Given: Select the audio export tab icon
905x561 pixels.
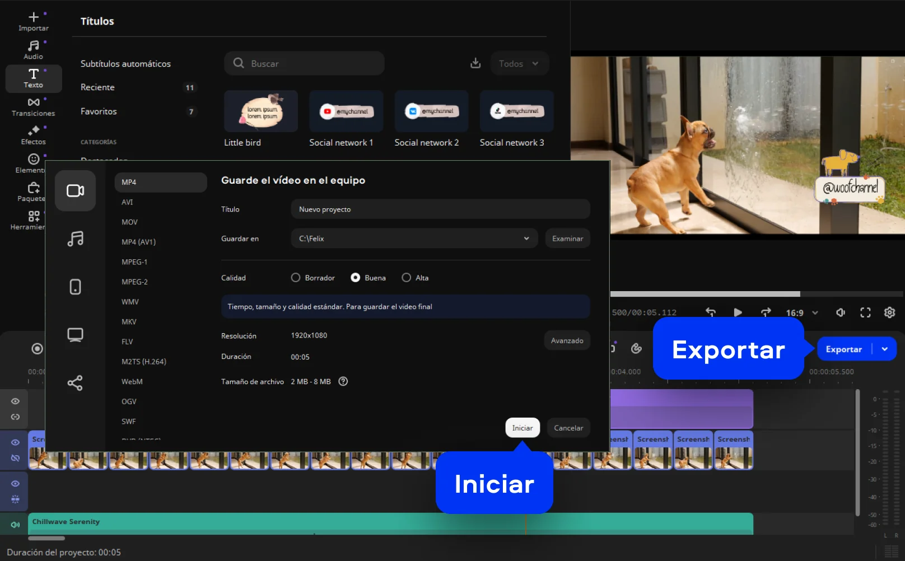Looking at the screenshot, I should tap(75, 239).
